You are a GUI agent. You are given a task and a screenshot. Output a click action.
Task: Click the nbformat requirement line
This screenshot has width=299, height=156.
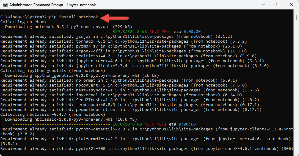pyautogui.click(x=119, y=80)
